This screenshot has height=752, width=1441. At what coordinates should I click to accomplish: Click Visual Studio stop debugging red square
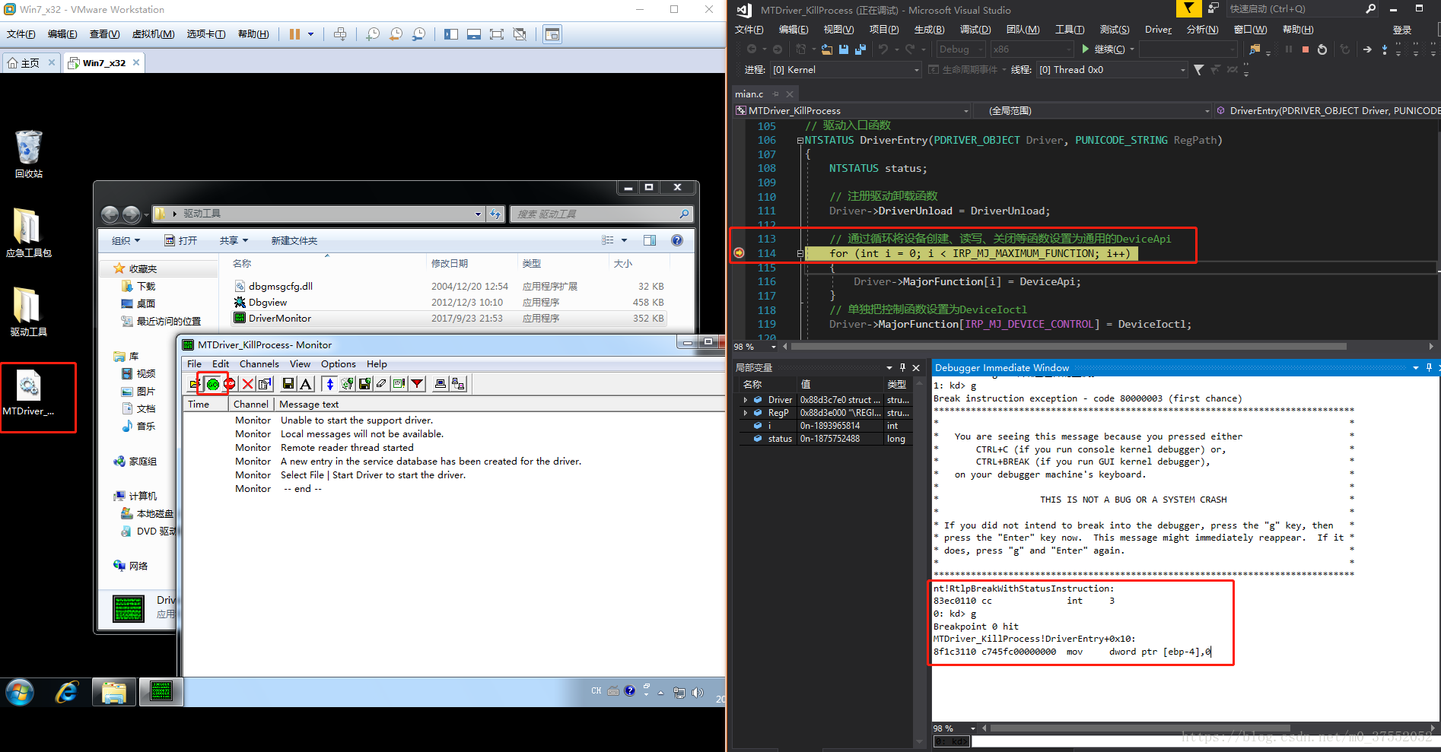pyautogui.click(x=1306, y=49)
